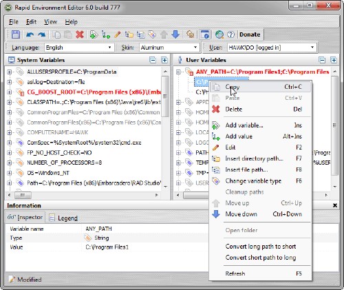Close the Information panel
The width and height of the screenshot is (344, 290).
(x=335, y=205)
